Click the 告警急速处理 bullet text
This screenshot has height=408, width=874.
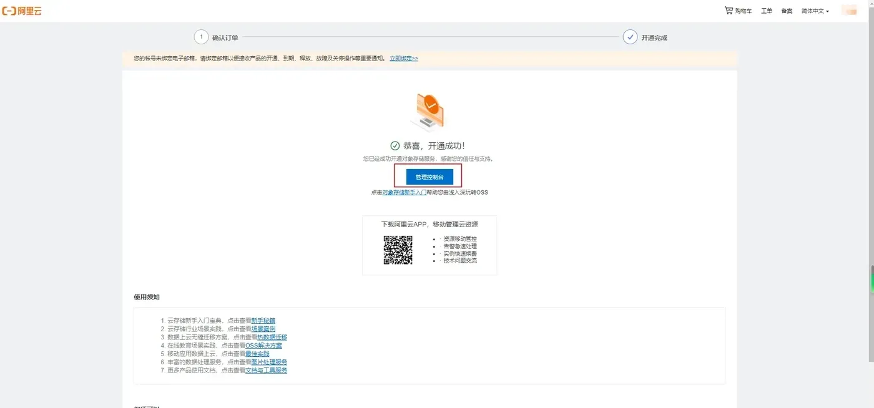click(460, 246)
